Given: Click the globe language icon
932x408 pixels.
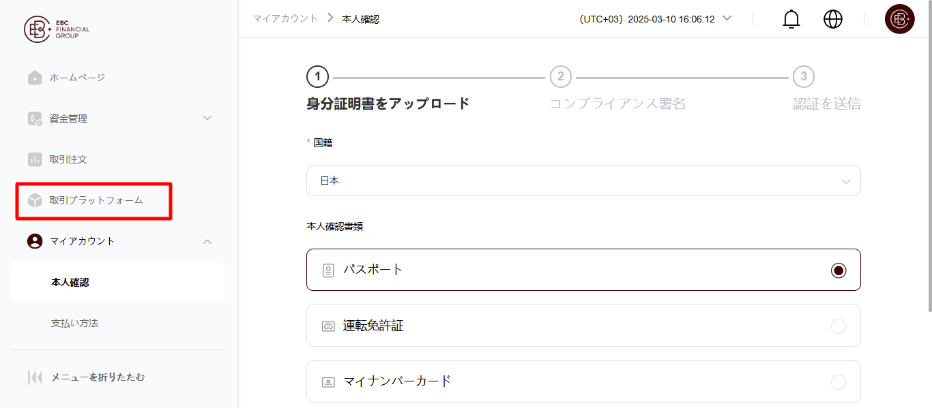Looking at the screenshot, I should point(832,19).
